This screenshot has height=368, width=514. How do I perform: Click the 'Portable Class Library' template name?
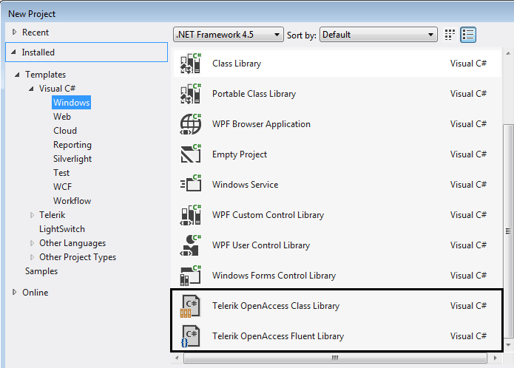click(254, 94)
